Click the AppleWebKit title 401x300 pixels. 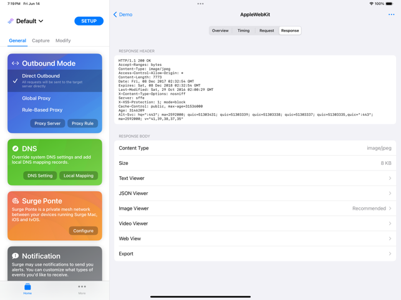255,14
